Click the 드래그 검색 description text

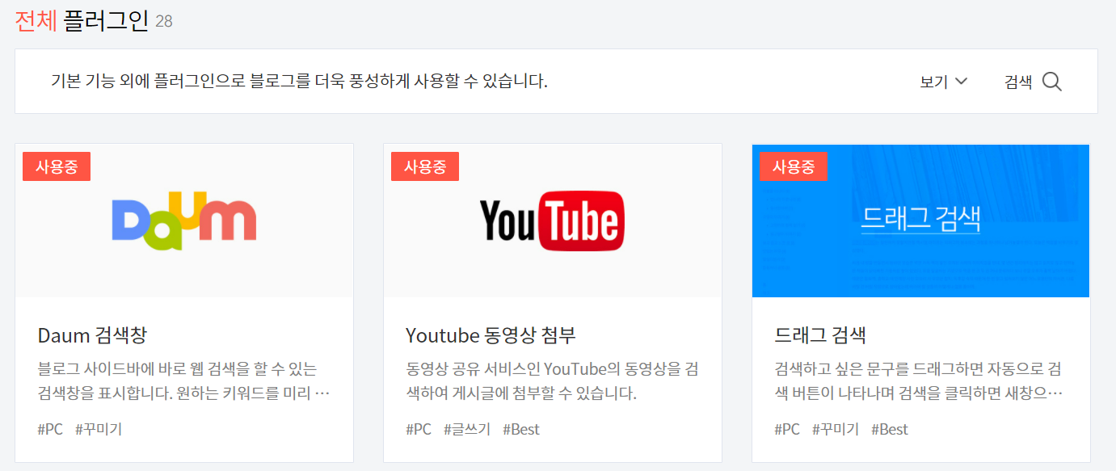(919, 381)
